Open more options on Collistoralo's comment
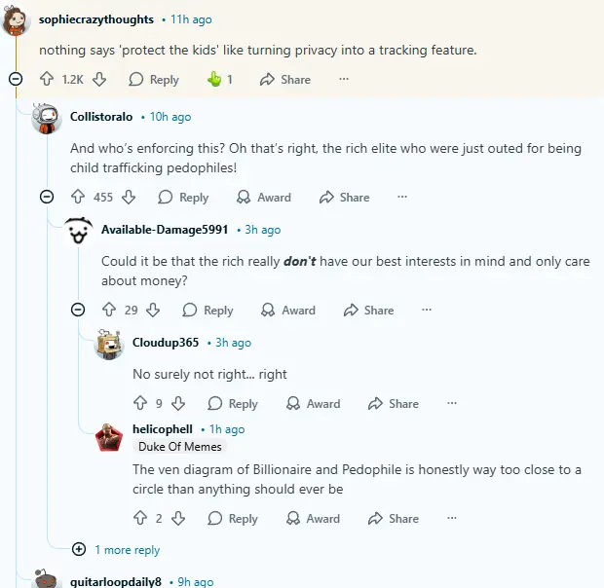 coord(402,197)
